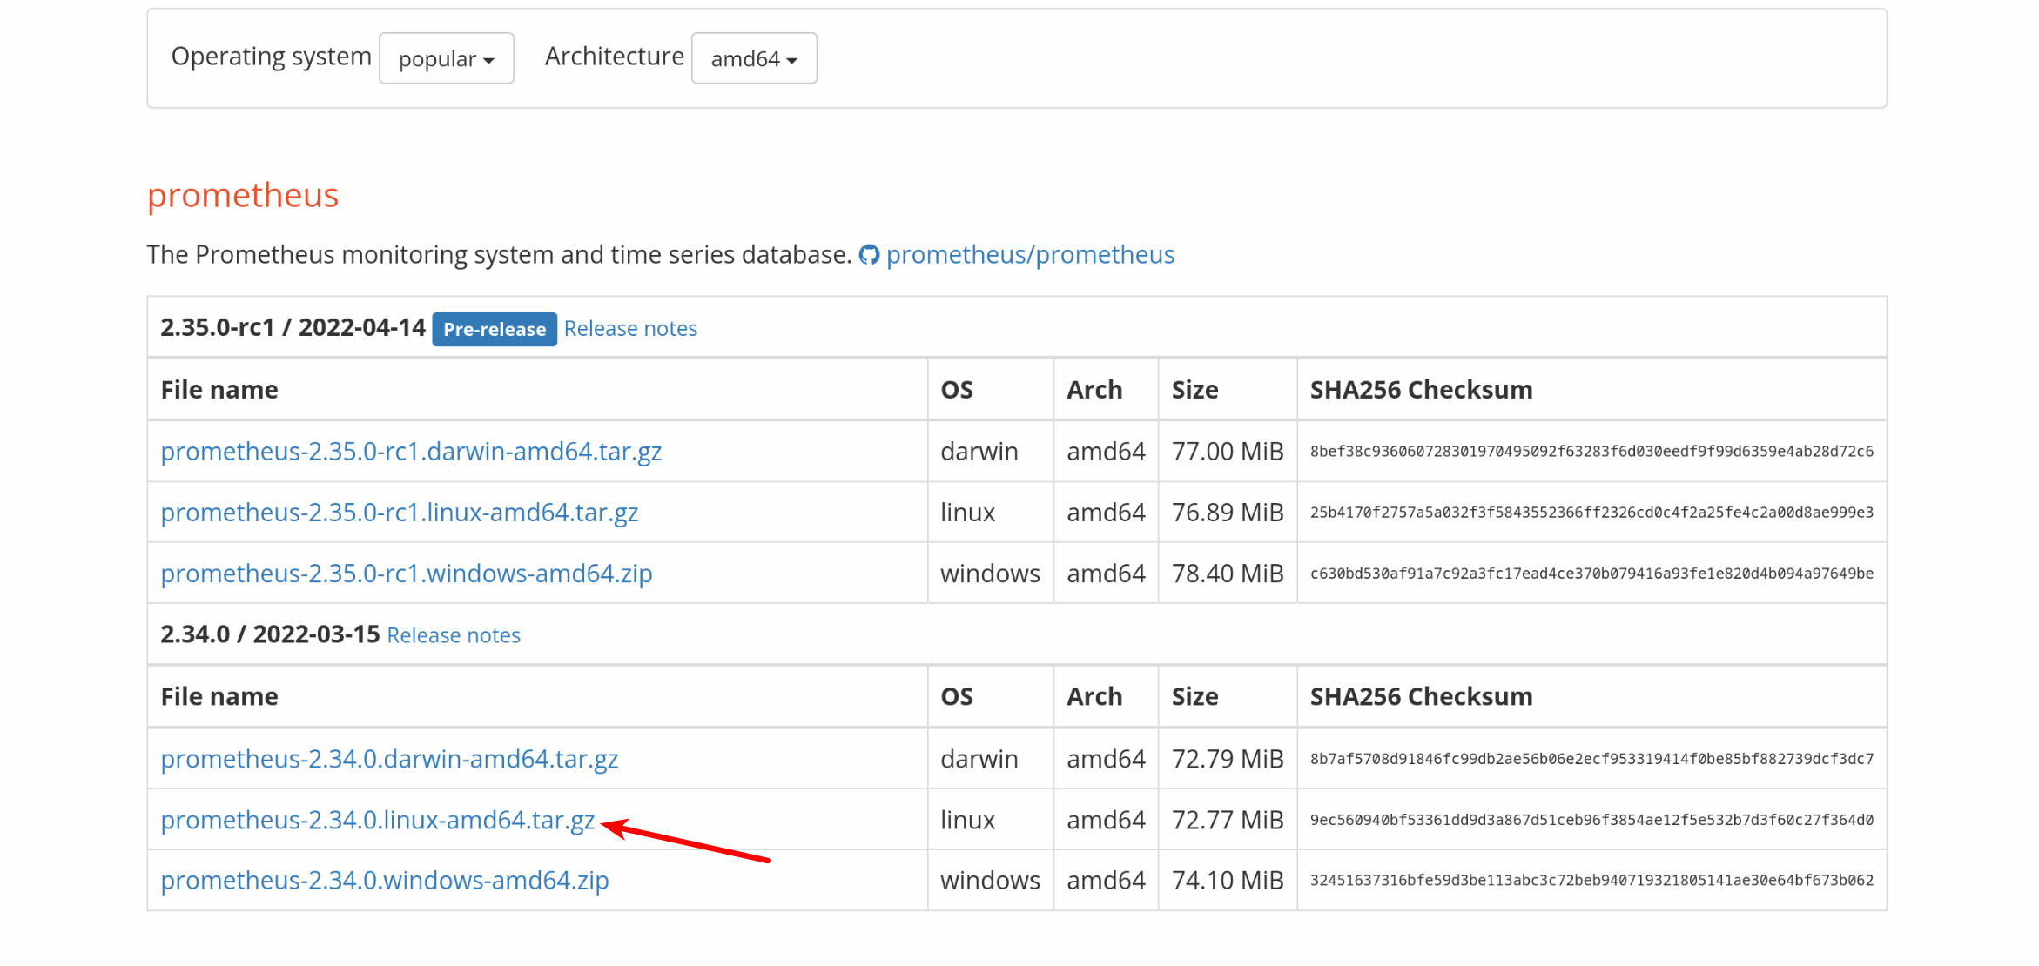Click the 2.35.0-rc1 linux SHA256 checksum
This screenshot has height=966, width=2039.
tap(1591, 513)
